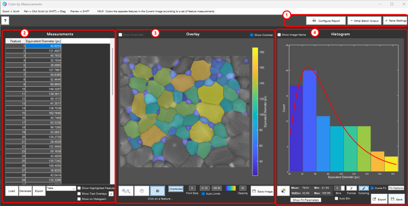Expand the Other Batch Output dropdown
Screen dimensions: 408x206
pos(364,21)
